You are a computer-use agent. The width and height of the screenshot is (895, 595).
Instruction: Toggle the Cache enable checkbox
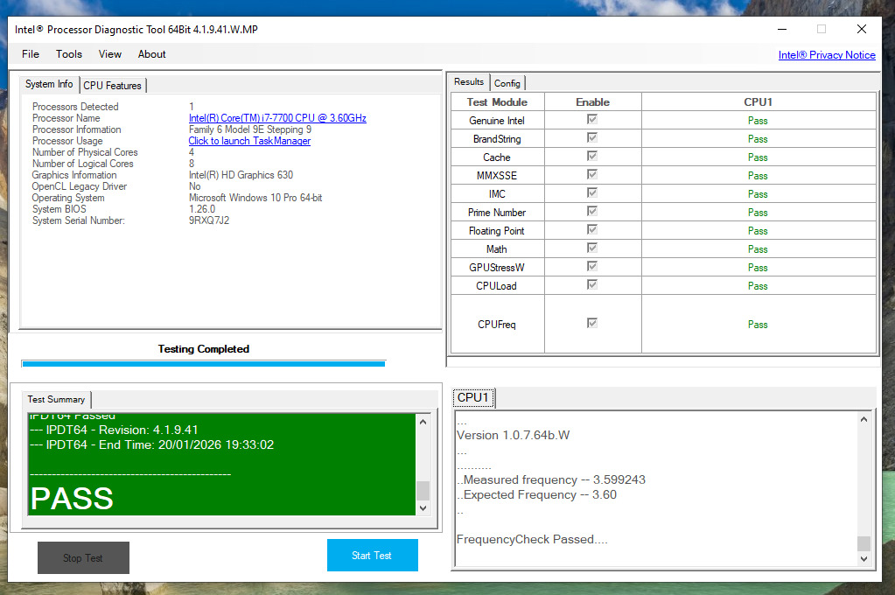click(x=592, y=156)
